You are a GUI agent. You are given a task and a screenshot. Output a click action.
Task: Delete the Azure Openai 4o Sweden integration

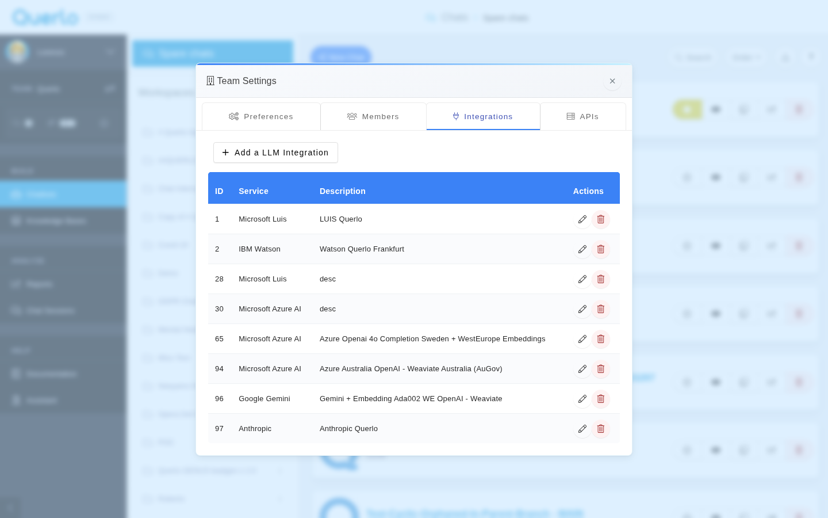coord(601,339)
